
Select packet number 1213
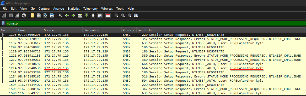[x=153, y=64]
